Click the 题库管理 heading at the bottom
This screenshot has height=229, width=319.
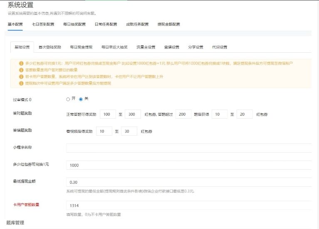coord(15,223)
